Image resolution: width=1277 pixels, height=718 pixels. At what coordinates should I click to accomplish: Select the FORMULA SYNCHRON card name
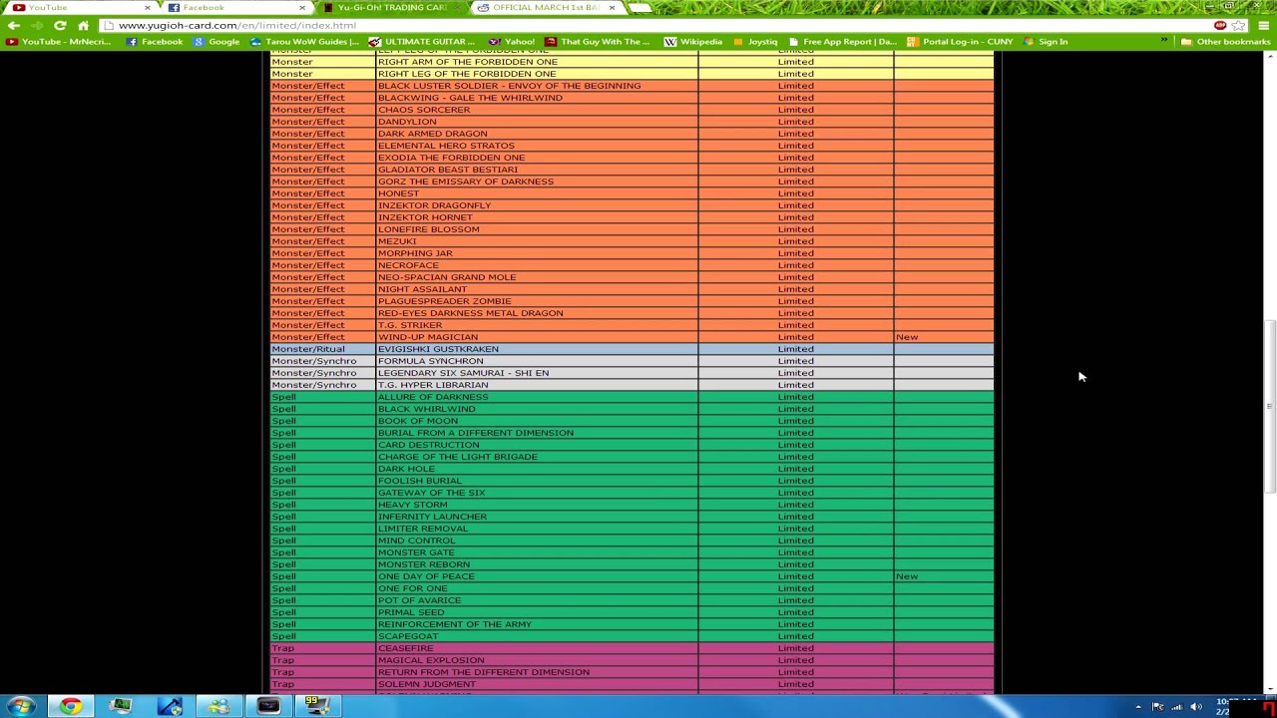pos(430,361)
